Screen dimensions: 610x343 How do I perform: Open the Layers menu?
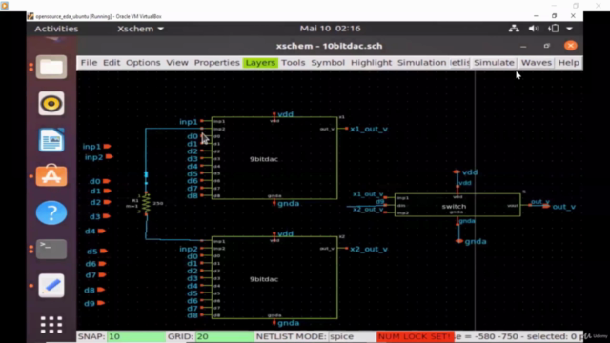[260, 63]
